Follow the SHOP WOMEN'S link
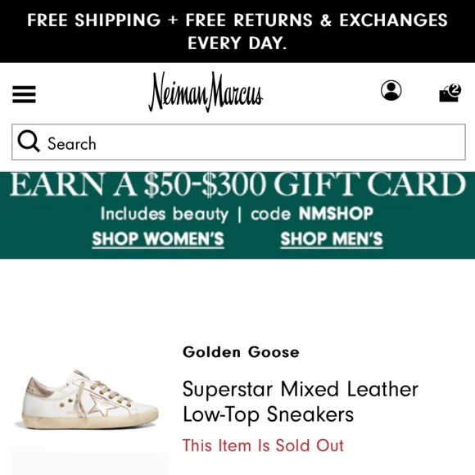 (158, 239)
